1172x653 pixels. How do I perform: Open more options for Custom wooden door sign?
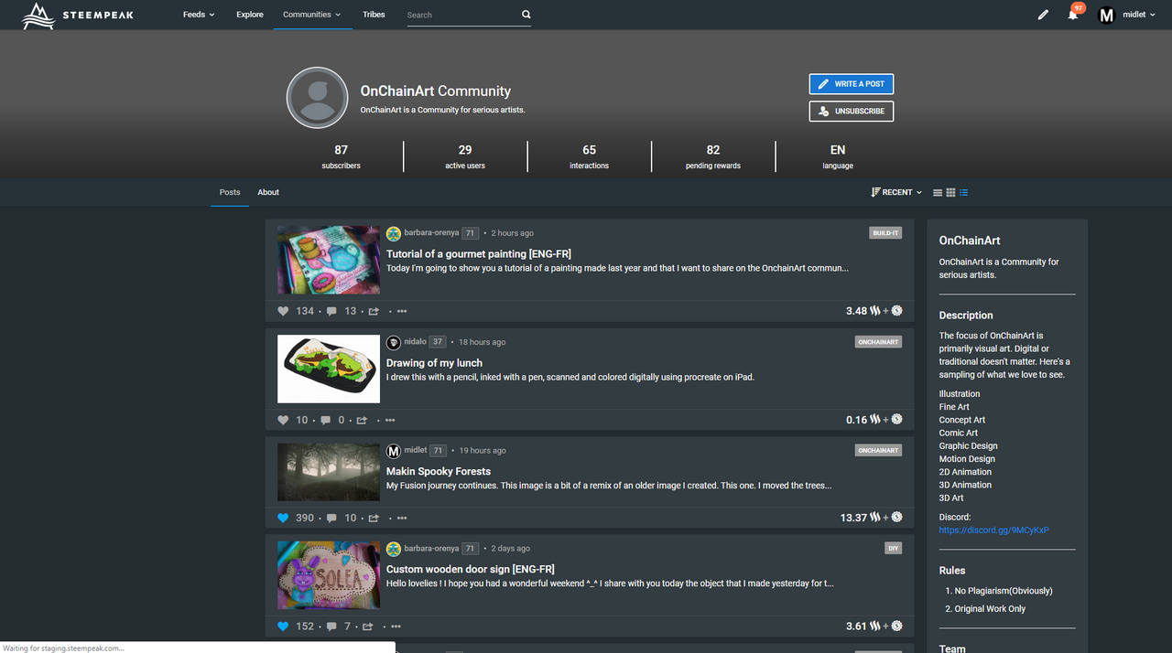pyautogui.click(x=396, y=626)
